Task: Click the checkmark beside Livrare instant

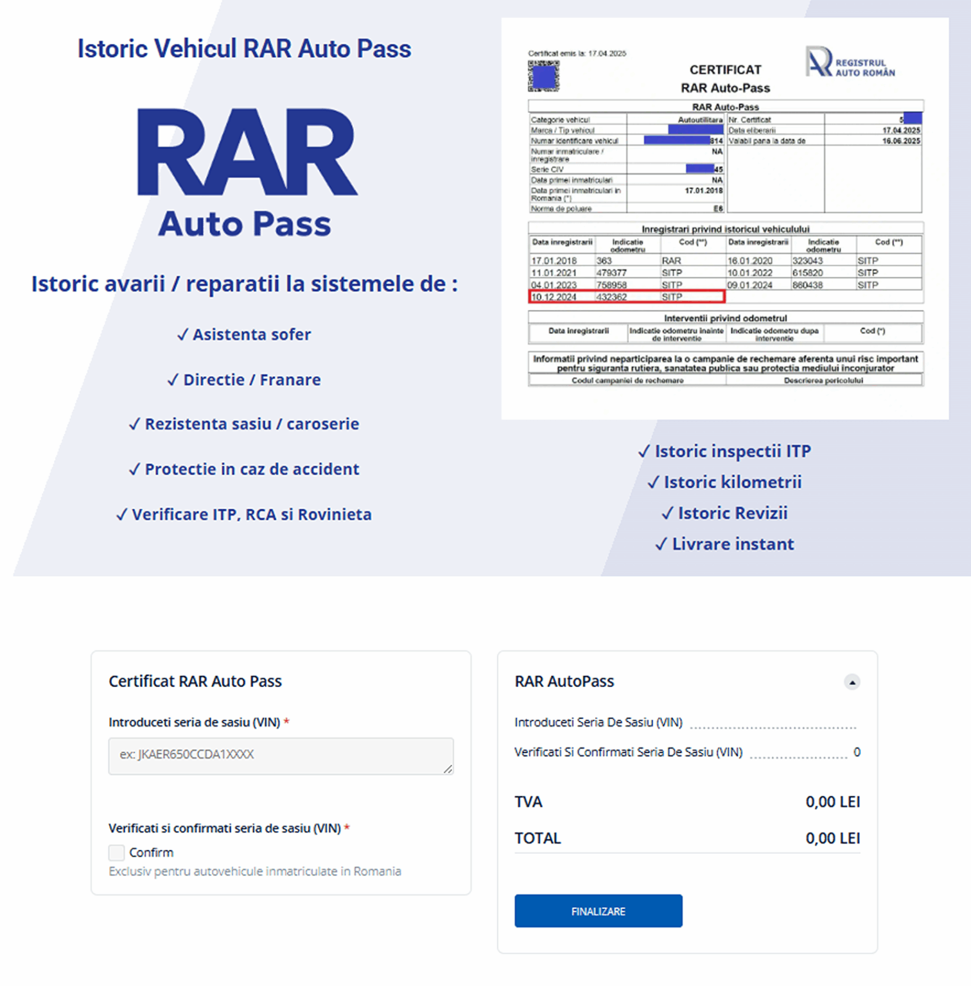Action: tap(661, 544)
